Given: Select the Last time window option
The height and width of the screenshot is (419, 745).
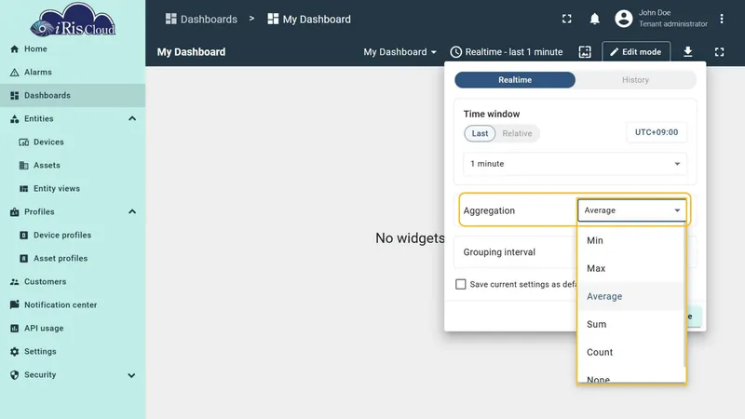Looking at the screenshot, I should (480, 133).
